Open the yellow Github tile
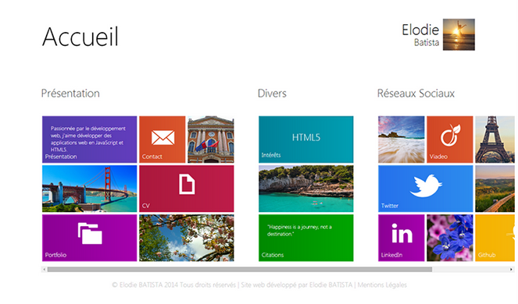Viewport: 518px width, 304px height. click(x=495, y=238)
